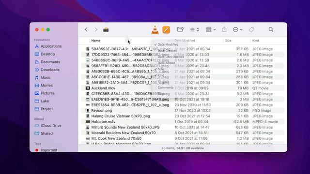Enable Version column in menu
The image size is (310, 174).
(x=163, y=82)
